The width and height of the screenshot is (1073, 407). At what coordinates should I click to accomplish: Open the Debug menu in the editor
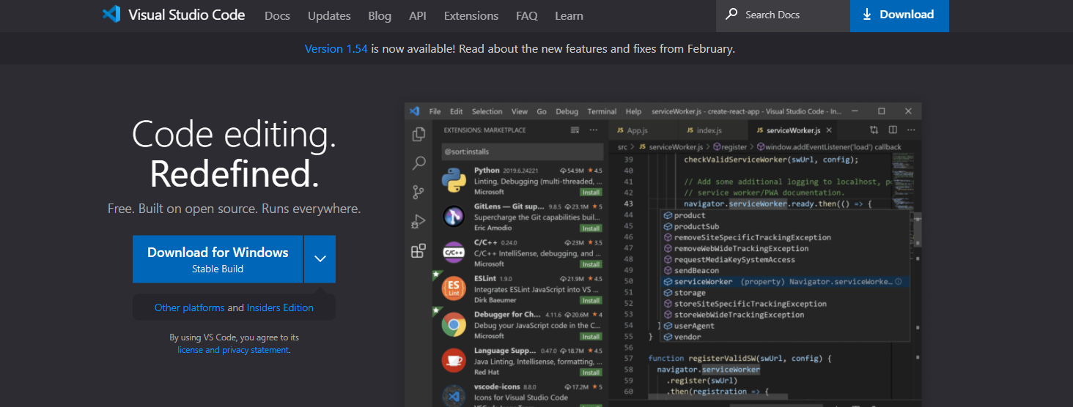(x=567, y=111)
